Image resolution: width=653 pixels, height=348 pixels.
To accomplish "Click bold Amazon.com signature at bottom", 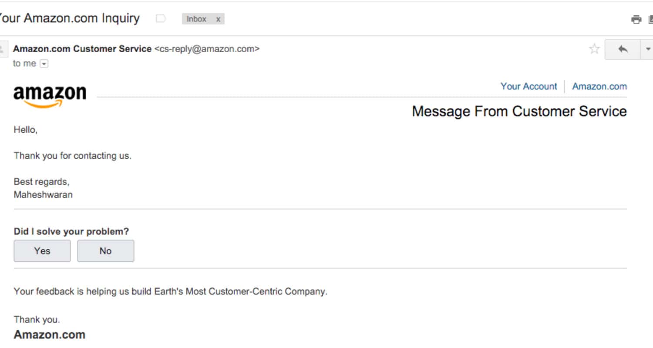I will coord(50,335).
